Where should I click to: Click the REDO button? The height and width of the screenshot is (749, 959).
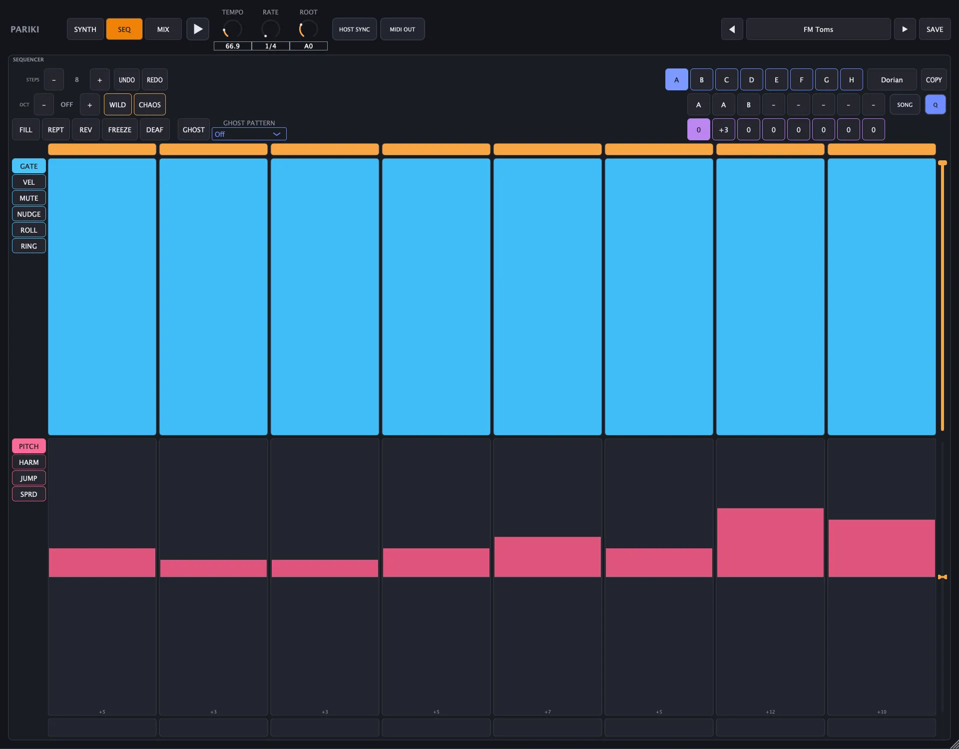[x=155, y=80]
